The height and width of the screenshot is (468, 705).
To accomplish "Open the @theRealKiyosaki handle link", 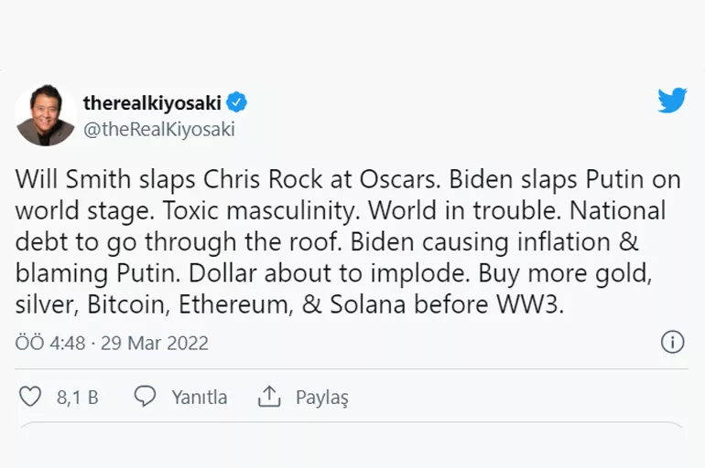I will click(x=158, y=129).
